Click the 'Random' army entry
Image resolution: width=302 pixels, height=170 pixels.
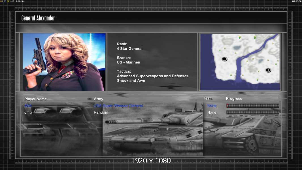coord(101,112)
